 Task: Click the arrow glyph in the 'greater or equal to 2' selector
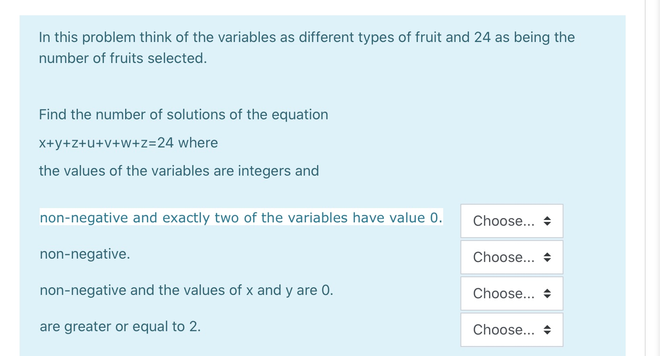547,330
